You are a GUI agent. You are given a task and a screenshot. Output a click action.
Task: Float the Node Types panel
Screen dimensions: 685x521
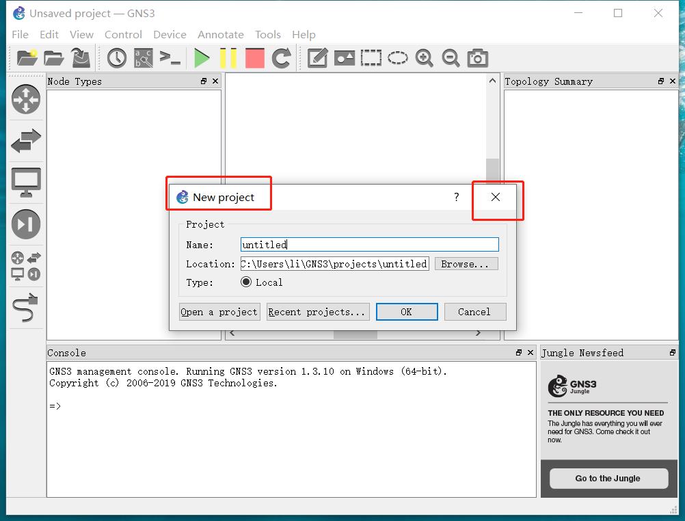click(x=204, y=81)
